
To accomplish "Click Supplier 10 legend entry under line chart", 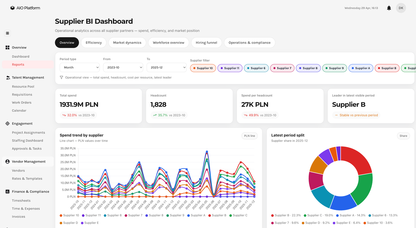I will pos(69,216).
